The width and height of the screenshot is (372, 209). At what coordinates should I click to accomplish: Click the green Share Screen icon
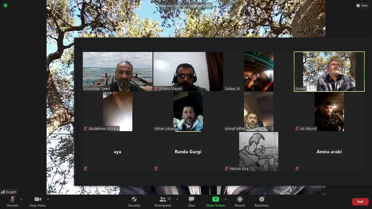click(x=215, y=199)
